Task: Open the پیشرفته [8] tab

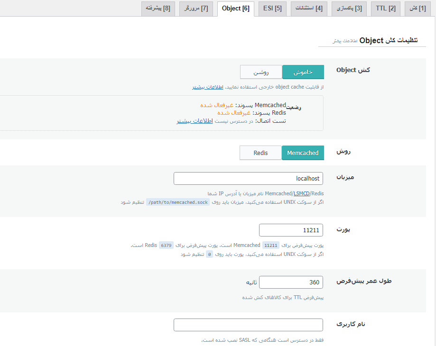Action: click(159, 8)
